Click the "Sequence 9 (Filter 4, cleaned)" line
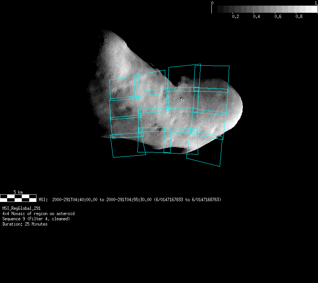318x283 pixels. point(36,219)
